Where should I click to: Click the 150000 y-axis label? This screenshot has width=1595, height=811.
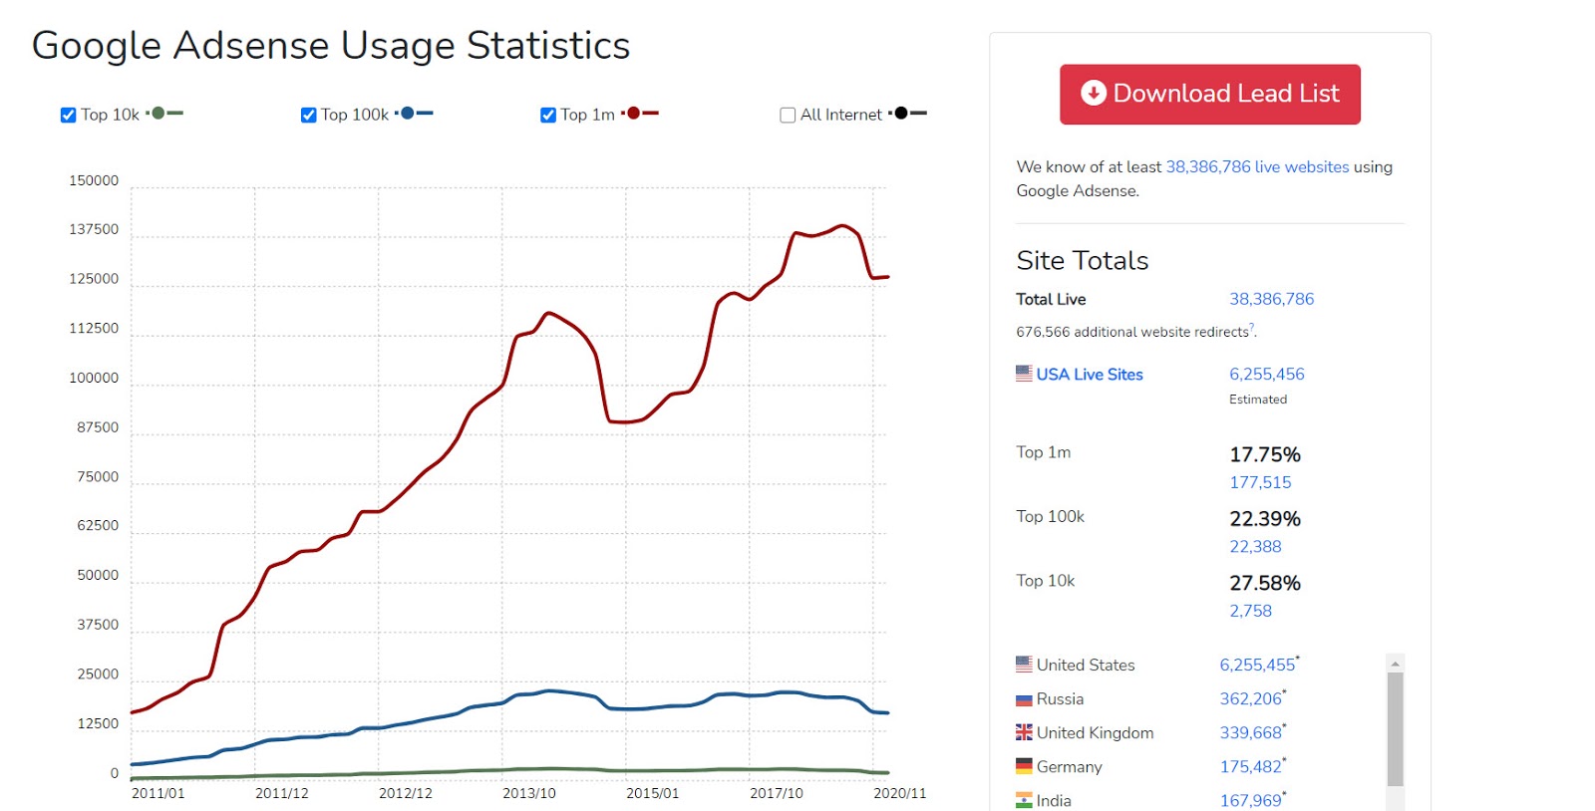click(x=94, y=181)
